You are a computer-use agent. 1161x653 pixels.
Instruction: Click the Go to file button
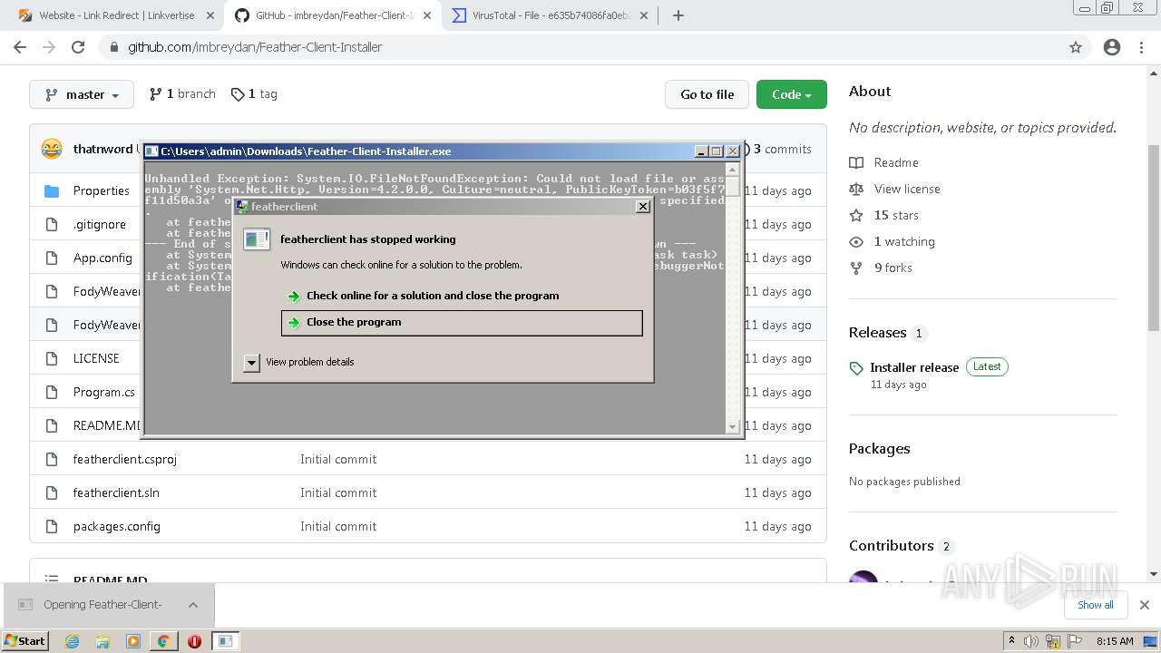click(707, 94)
